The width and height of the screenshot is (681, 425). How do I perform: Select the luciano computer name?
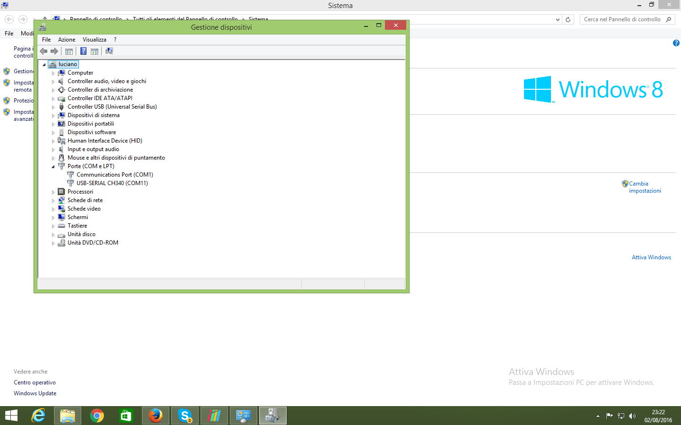[x=68, y=64]
